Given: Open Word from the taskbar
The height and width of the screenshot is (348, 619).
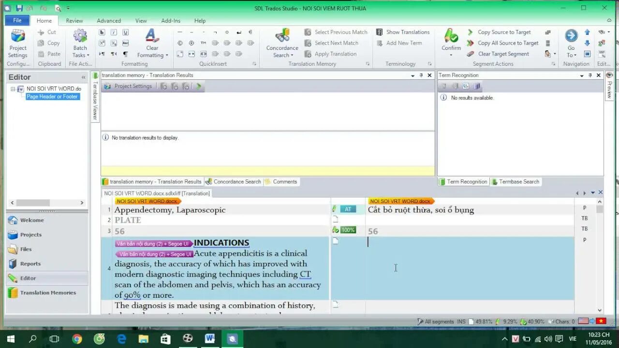Looking at the screenshot, I should coord(209,339).
